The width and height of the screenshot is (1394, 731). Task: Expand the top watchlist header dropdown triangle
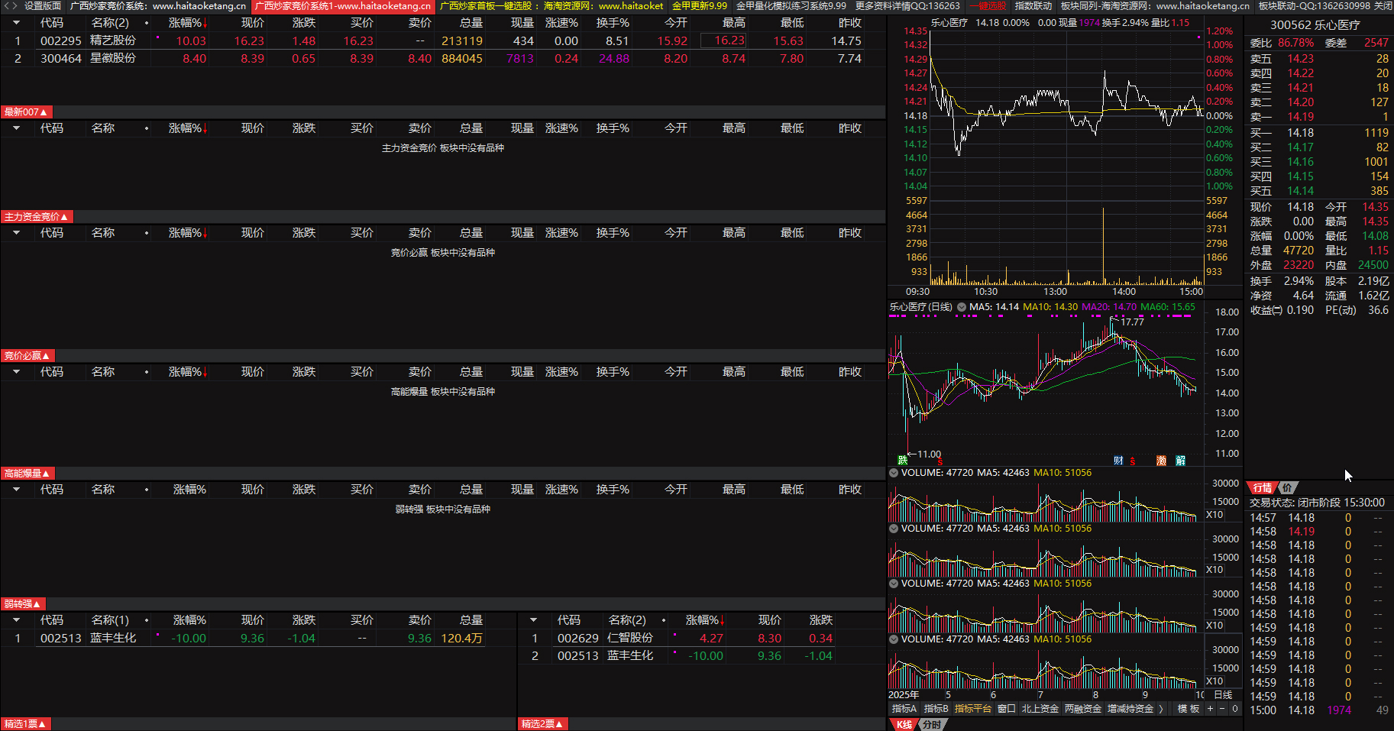point(16,23)
